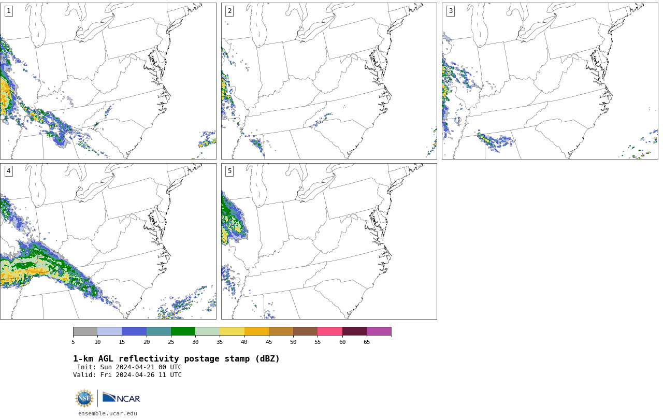Click the ensemble.ucar.edu text
Screen dimensions: 663x419
pyautogui.click(x=108, y=413)
